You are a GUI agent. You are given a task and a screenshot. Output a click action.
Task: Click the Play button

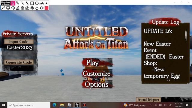(97, 63)
